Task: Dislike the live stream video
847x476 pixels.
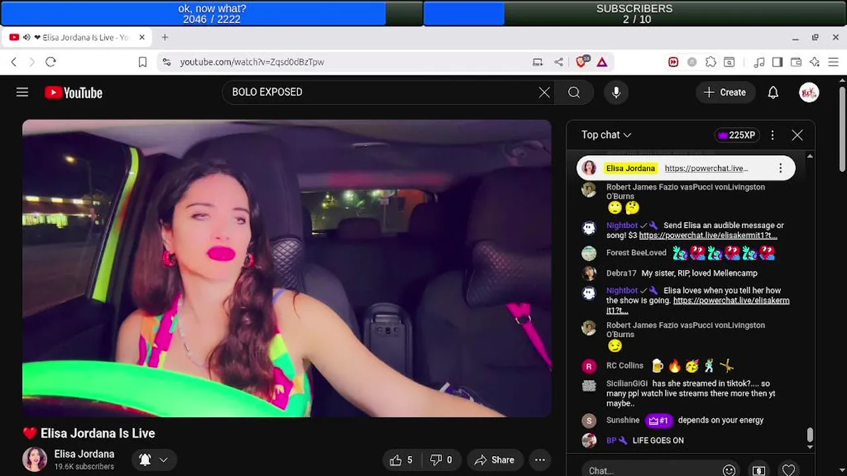Action: point(441,460)
